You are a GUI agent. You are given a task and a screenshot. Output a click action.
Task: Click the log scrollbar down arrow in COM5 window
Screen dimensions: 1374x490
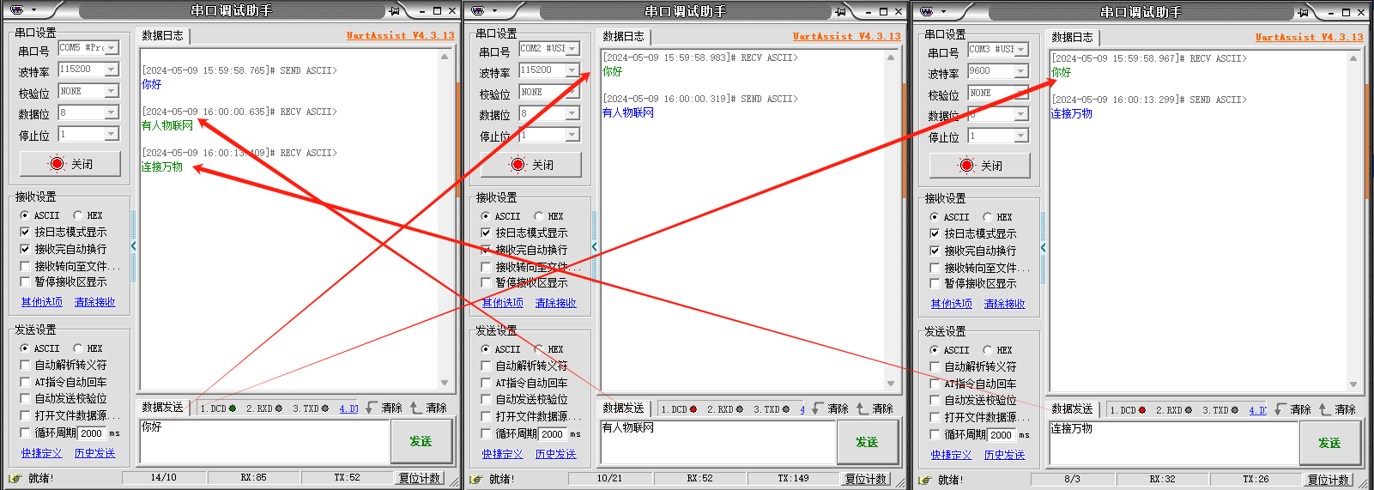(445, 383)
